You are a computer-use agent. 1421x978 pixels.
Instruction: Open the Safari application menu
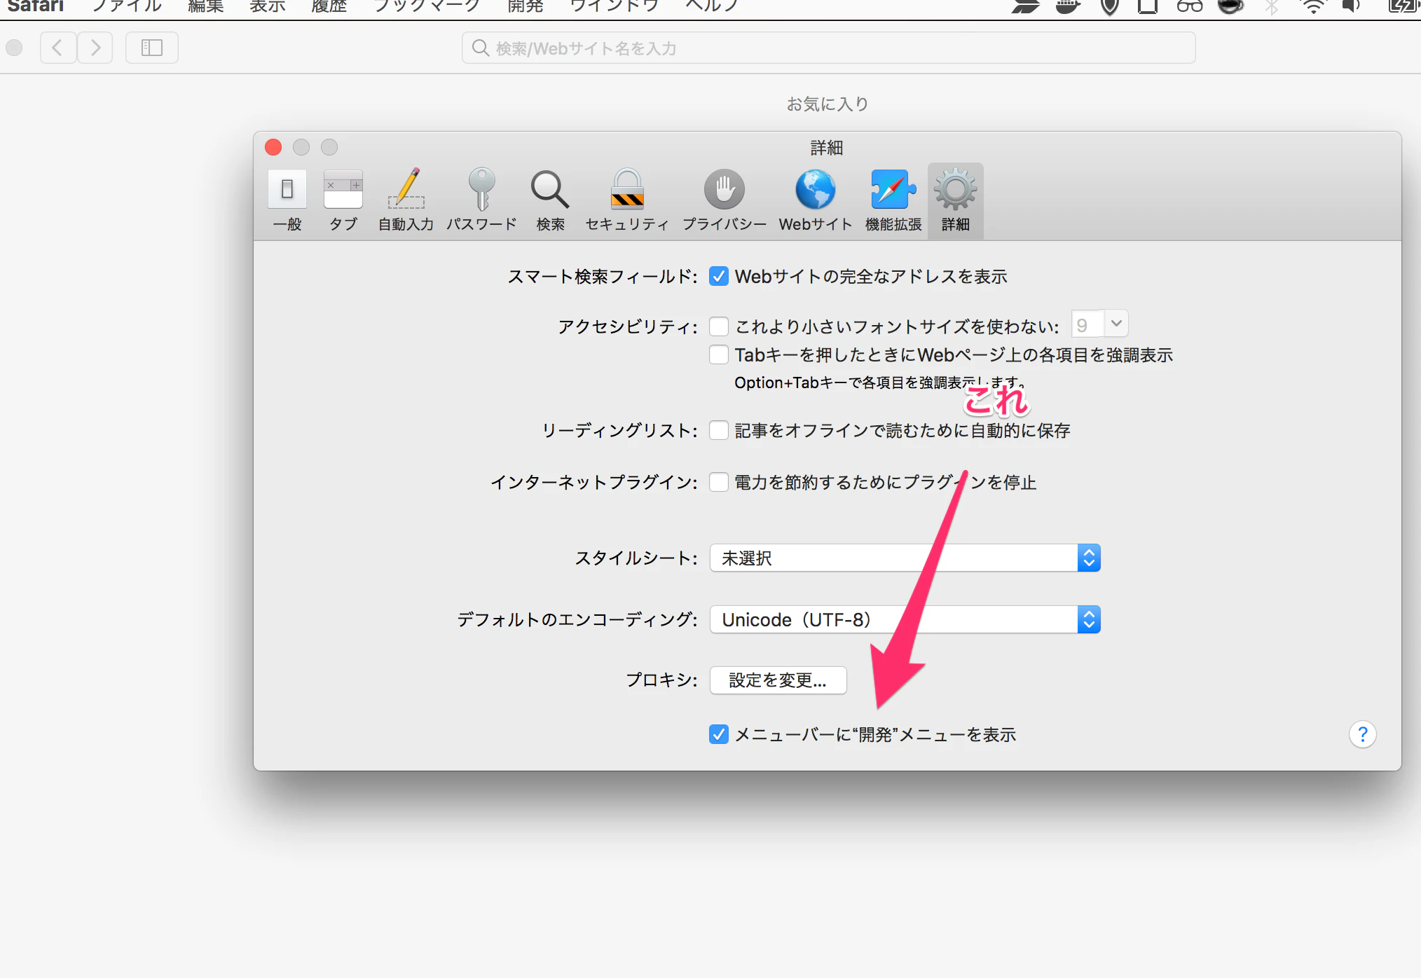[x=35, y=6]
